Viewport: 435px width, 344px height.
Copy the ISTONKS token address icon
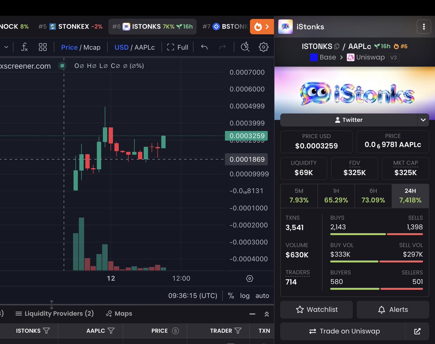click(337, 46)
